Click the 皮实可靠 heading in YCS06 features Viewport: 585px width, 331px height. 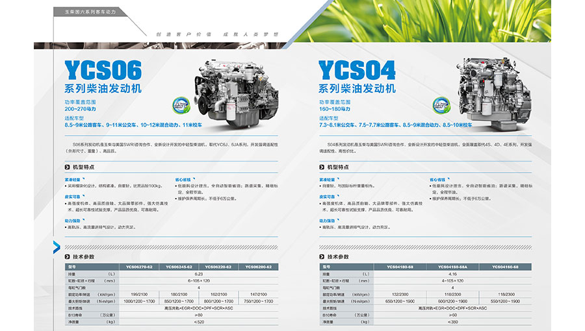click(72, 197)
